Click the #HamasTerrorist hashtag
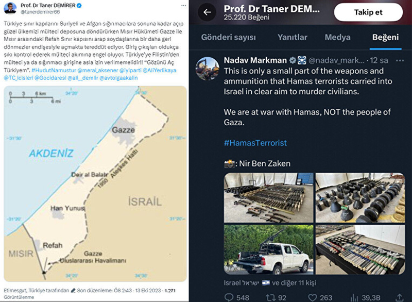Image resolution: width=412 pixels, height=302 pixels. [x=255, y=143]
